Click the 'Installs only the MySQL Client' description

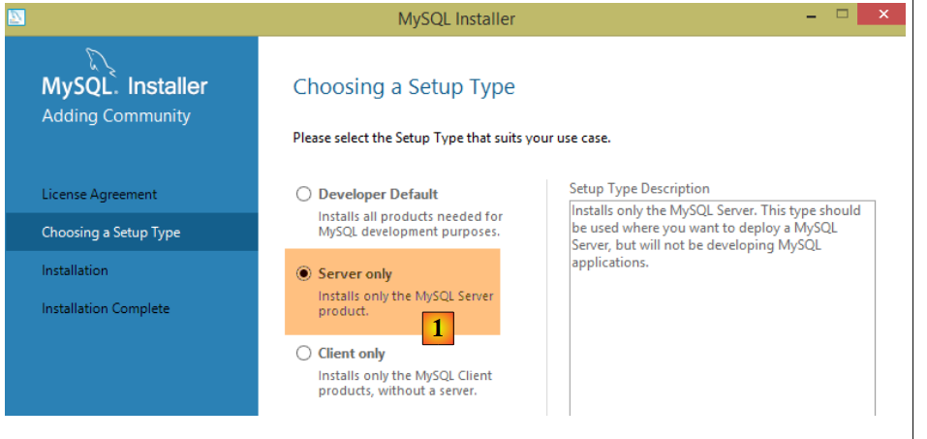tap(405, 383)
